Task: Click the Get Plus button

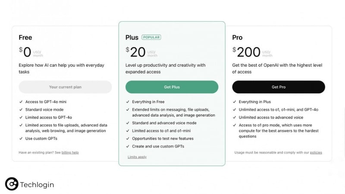Action: click(172, 87)
